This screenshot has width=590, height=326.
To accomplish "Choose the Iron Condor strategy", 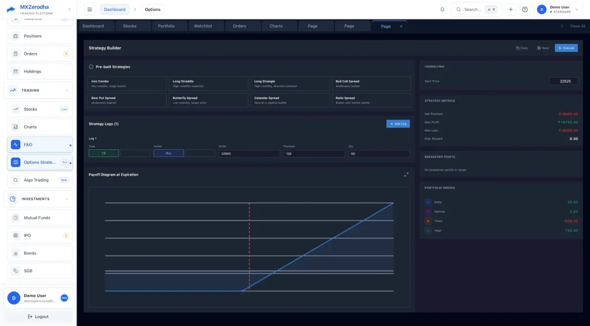I will click(127, 84).
